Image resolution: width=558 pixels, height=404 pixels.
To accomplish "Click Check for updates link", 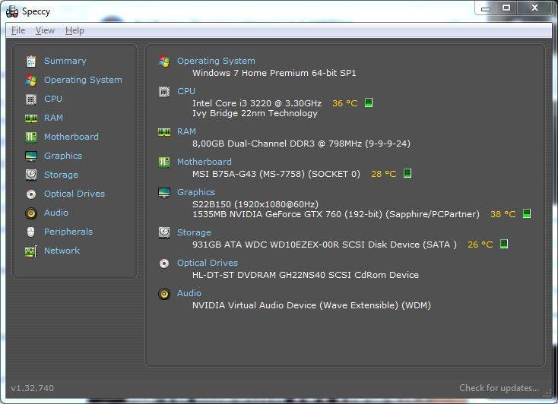I will click(x=499, y=388).
